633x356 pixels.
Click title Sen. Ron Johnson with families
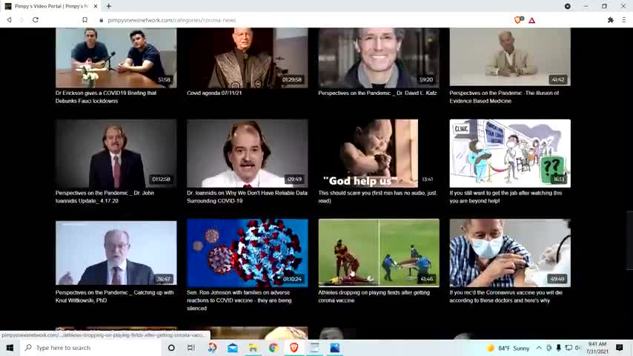click(x=239, y=300)
